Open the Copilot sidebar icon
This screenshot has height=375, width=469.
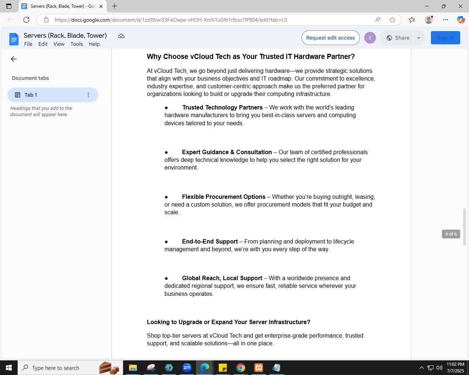pyautogui.click(x=461, y=20)
